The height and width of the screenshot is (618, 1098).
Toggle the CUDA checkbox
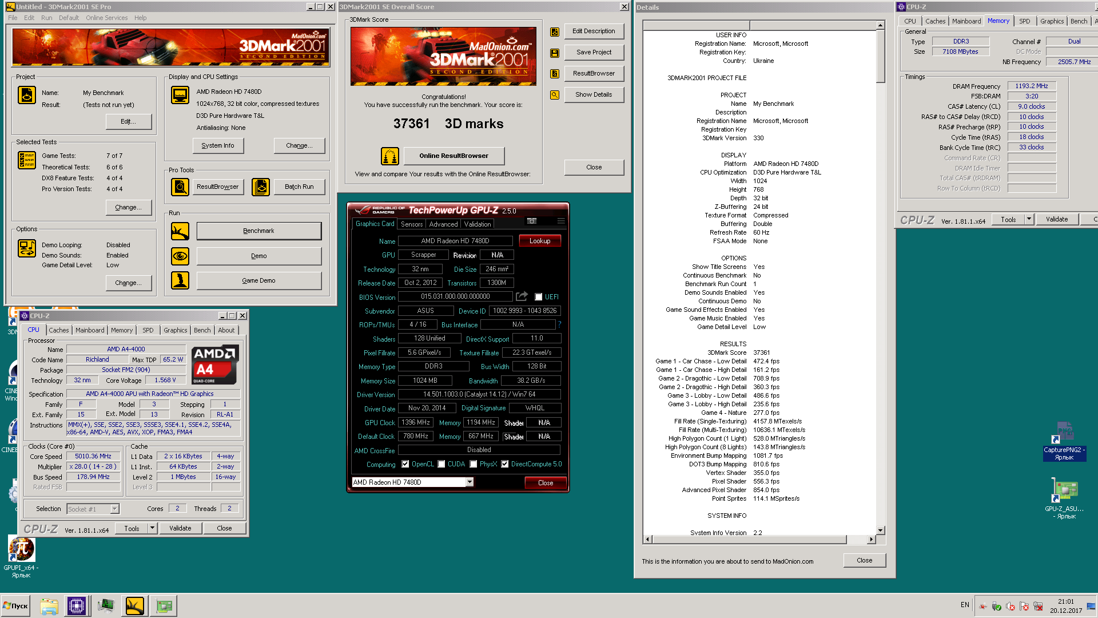click(x=441, y=464)
